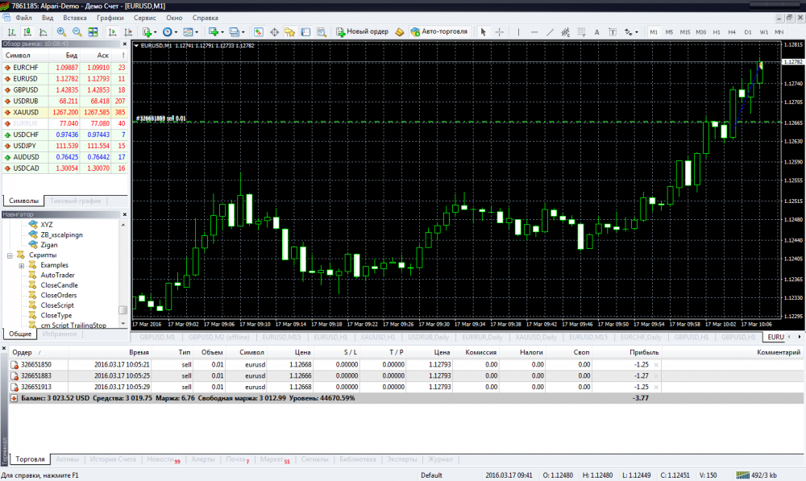Screen dimensions: 806x481
Task: Select the equidistant channel tool
Action: [x=566, y=32]
